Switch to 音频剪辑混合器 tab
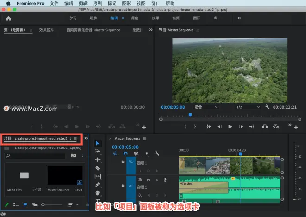Viewport: 306px width, 217px height. 93,30
